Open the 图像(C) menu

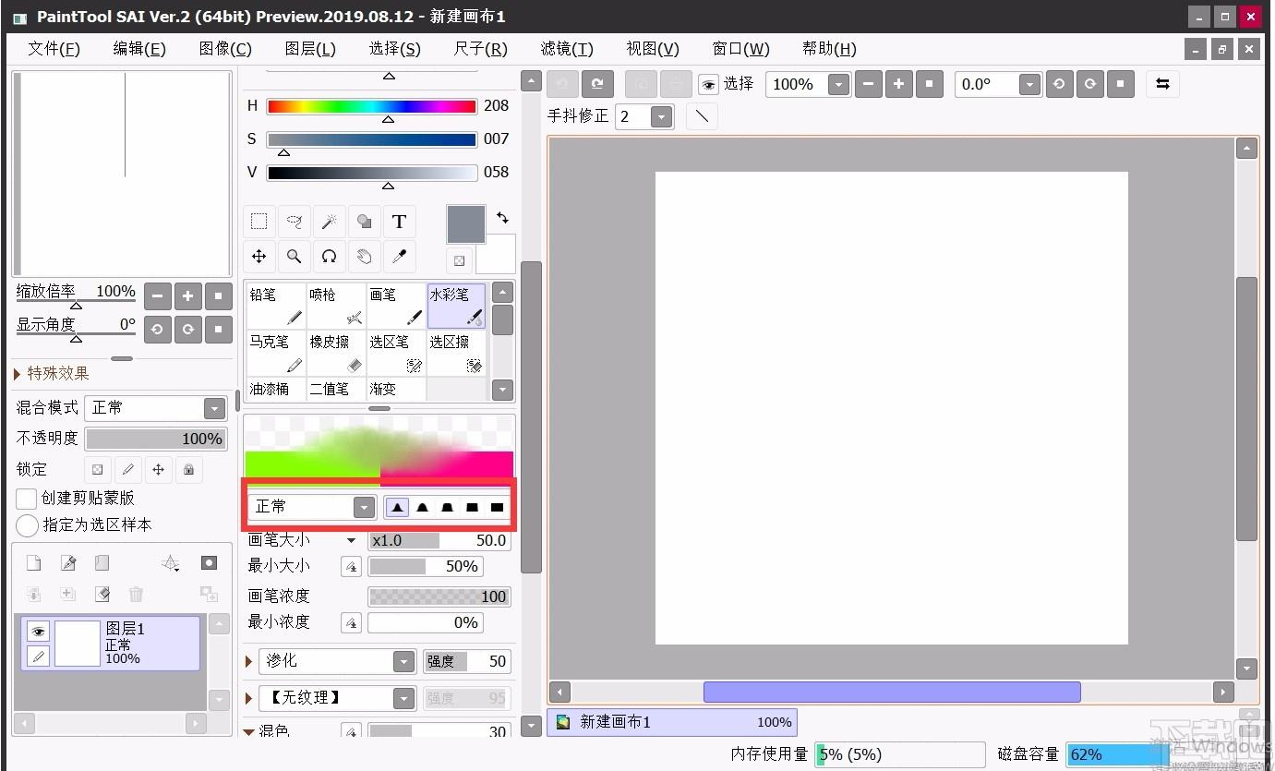click(225, 49)
